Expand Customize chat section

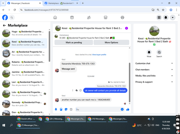(x=154, y=63)
